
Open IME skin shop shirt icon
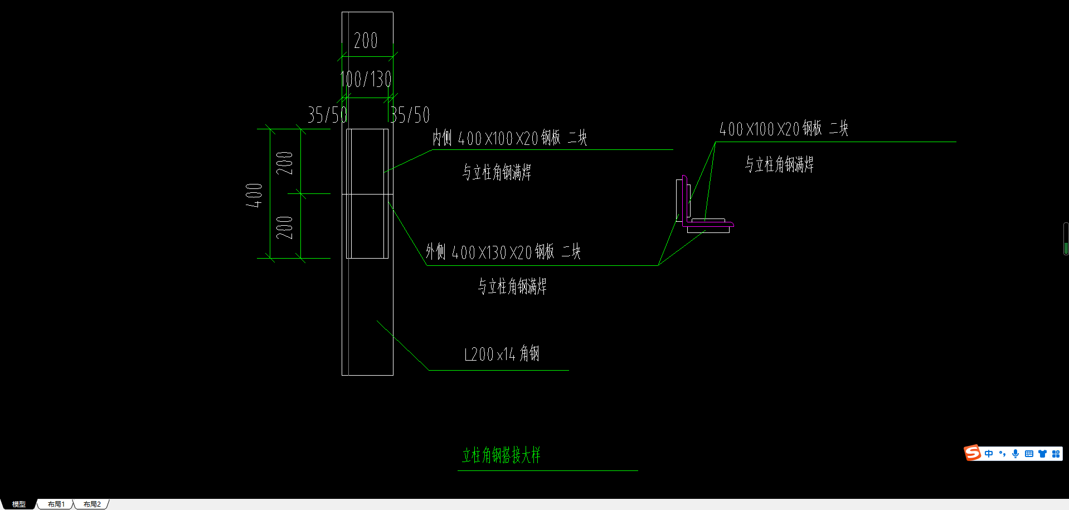point(1042,454)
